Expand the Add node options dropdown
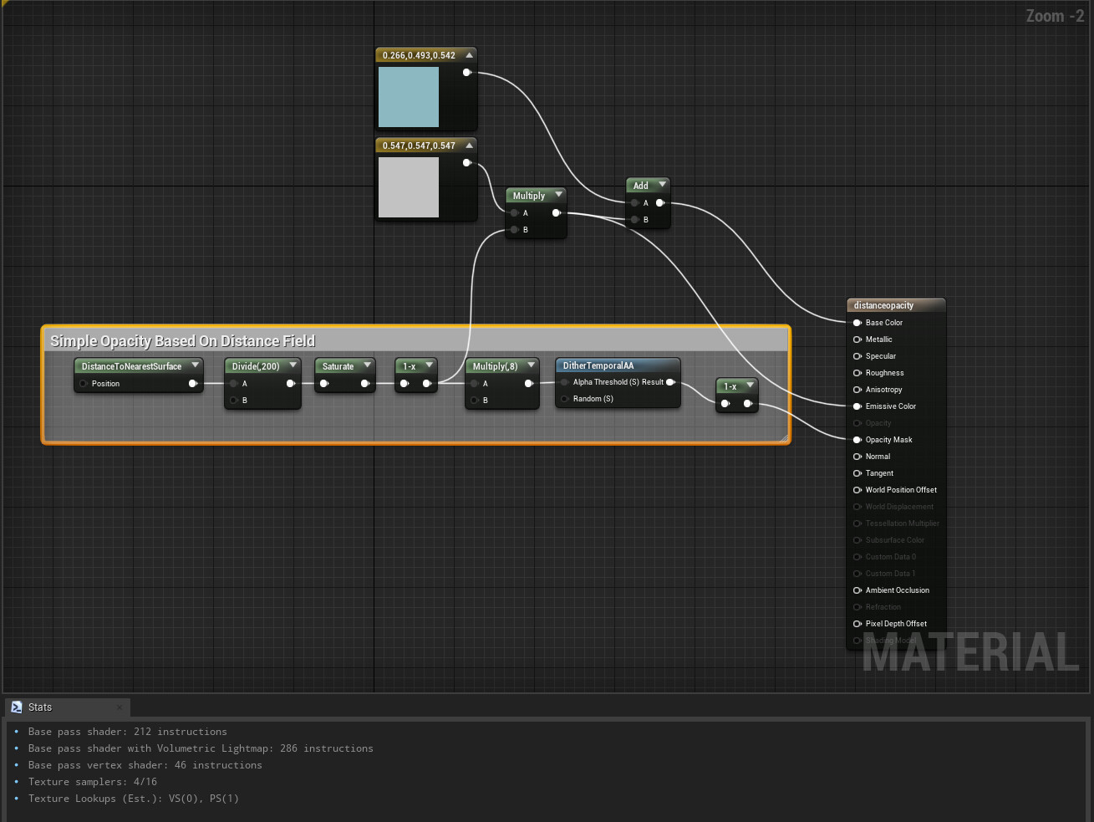Image resolution: width=1094 pixels, height=822 pixels. click(662, 185)
